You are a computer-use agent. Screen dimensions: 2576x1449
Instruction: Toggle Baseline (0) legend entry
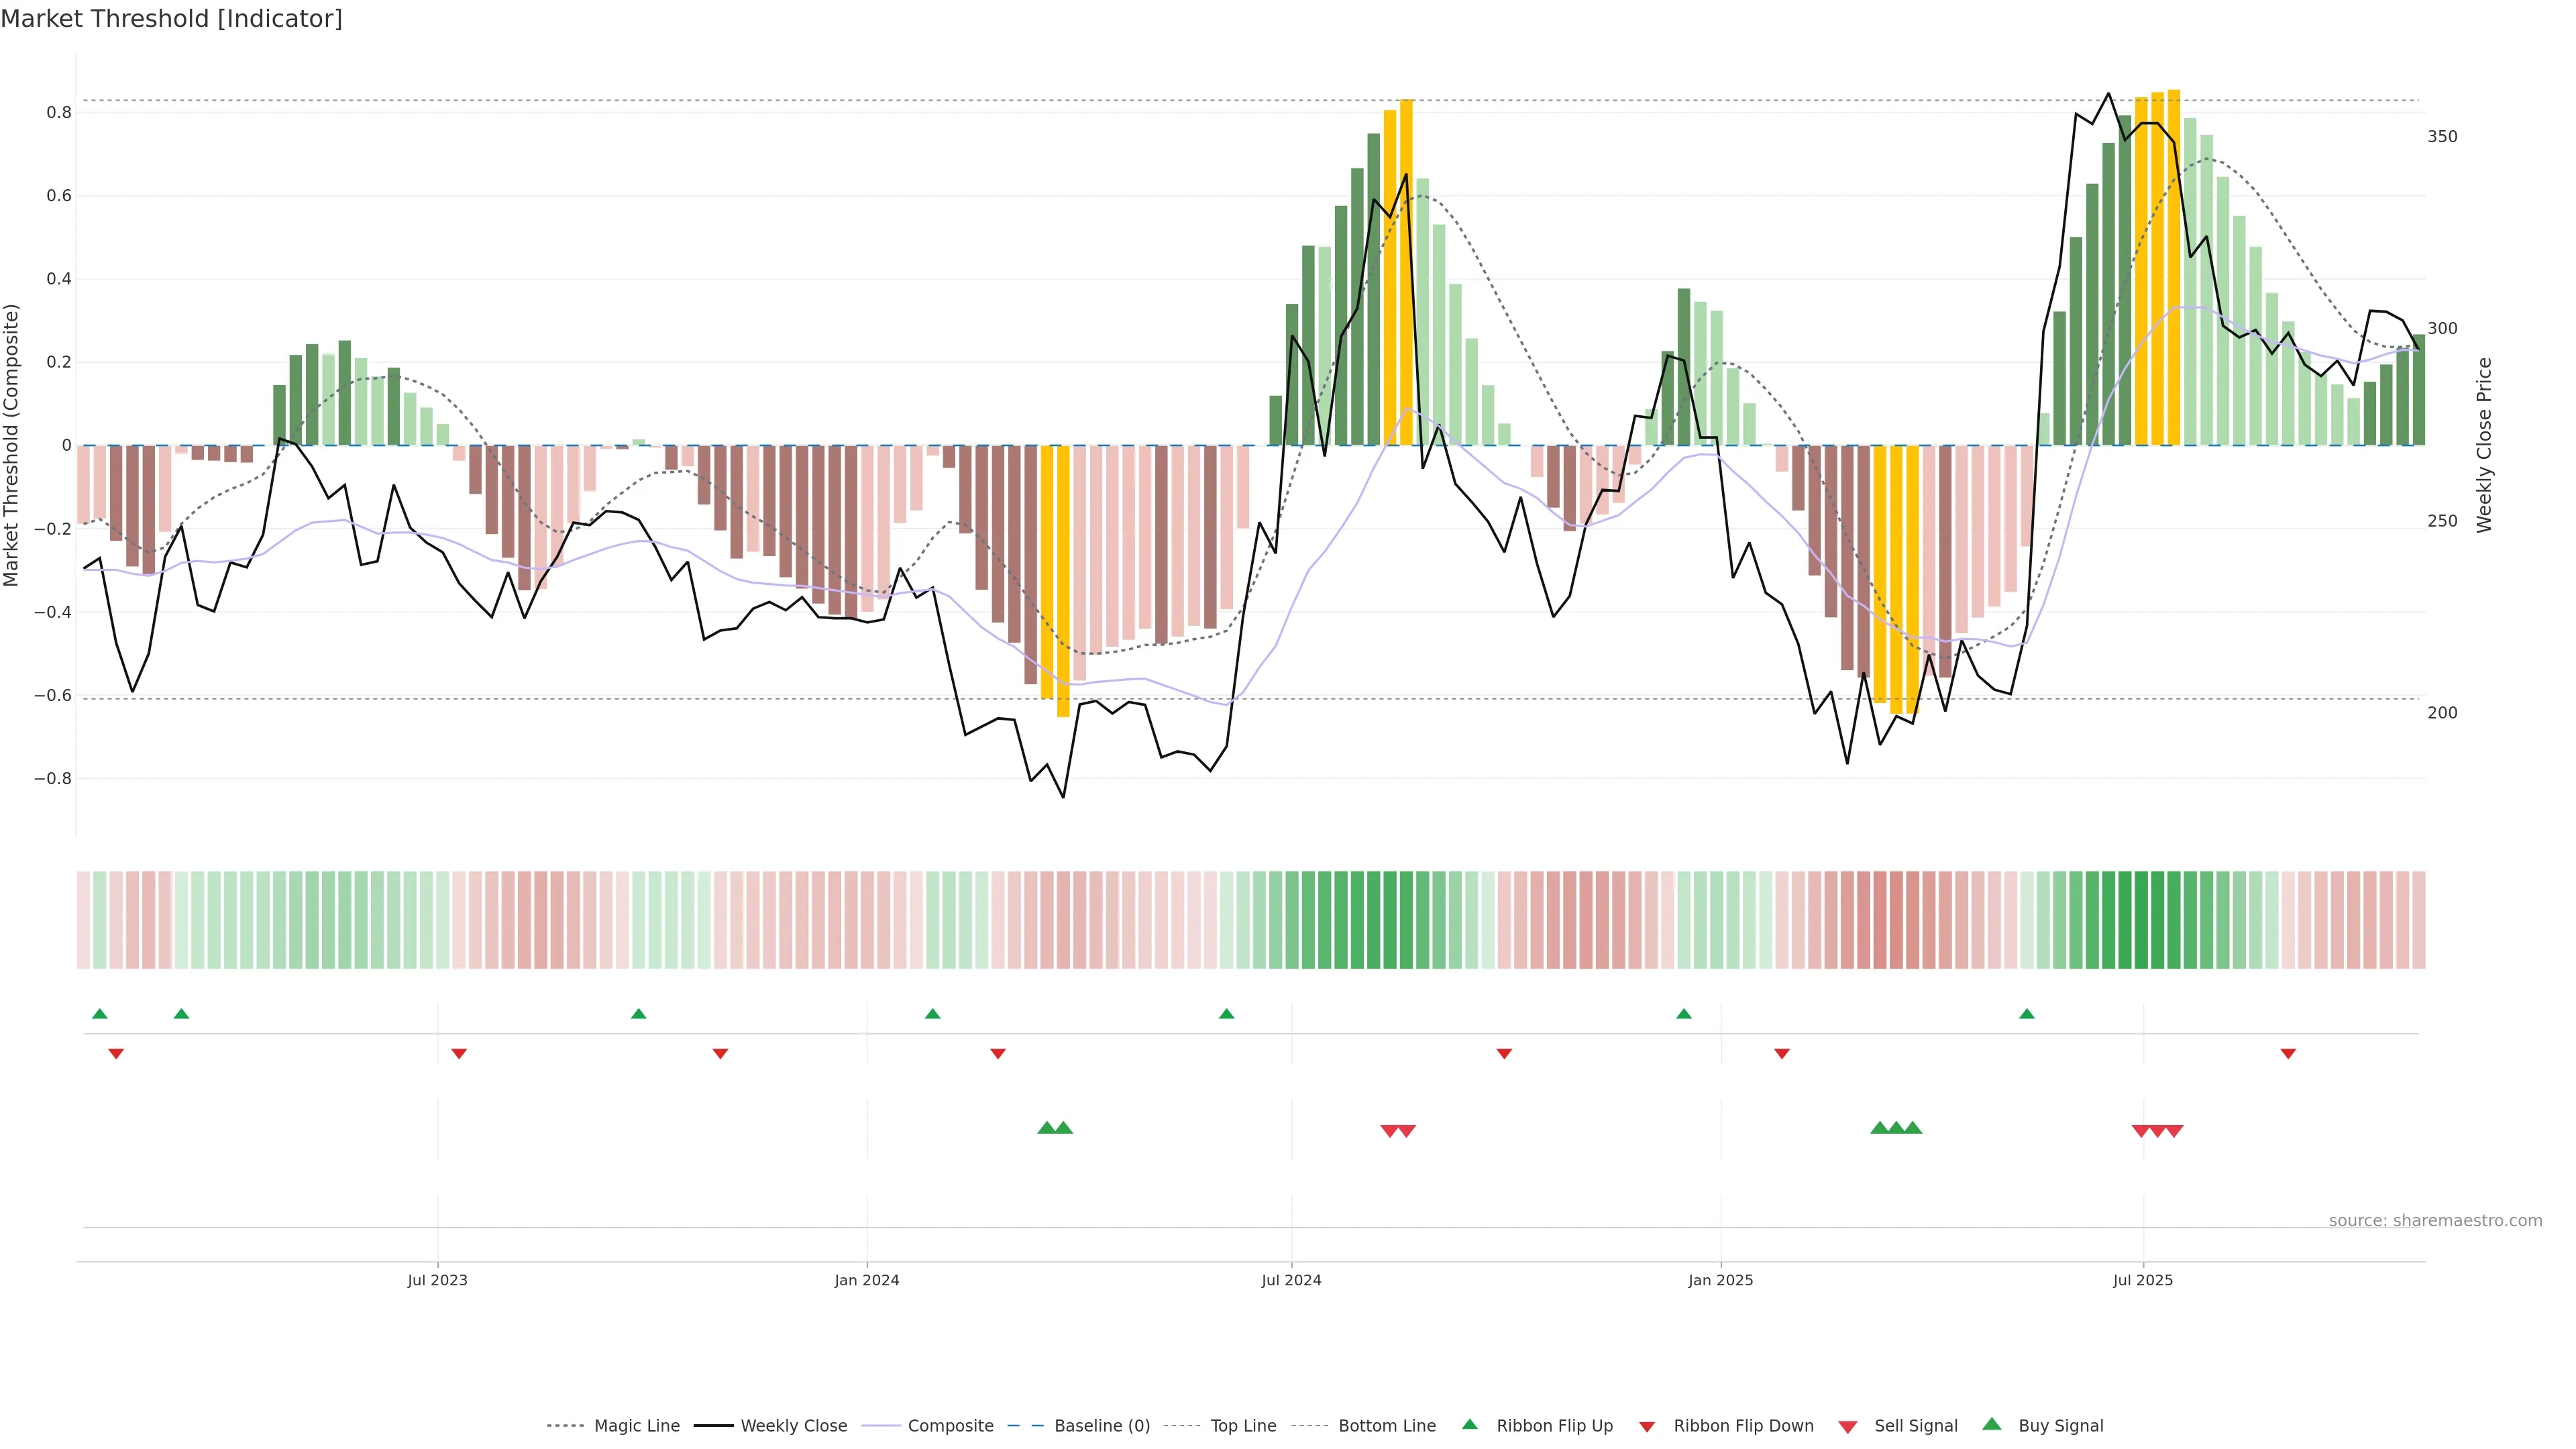(1102, 1426)
